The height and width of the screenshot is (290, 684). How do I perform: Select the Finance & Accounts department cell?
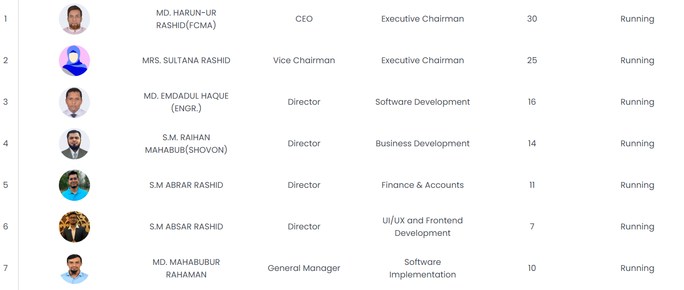423,185
